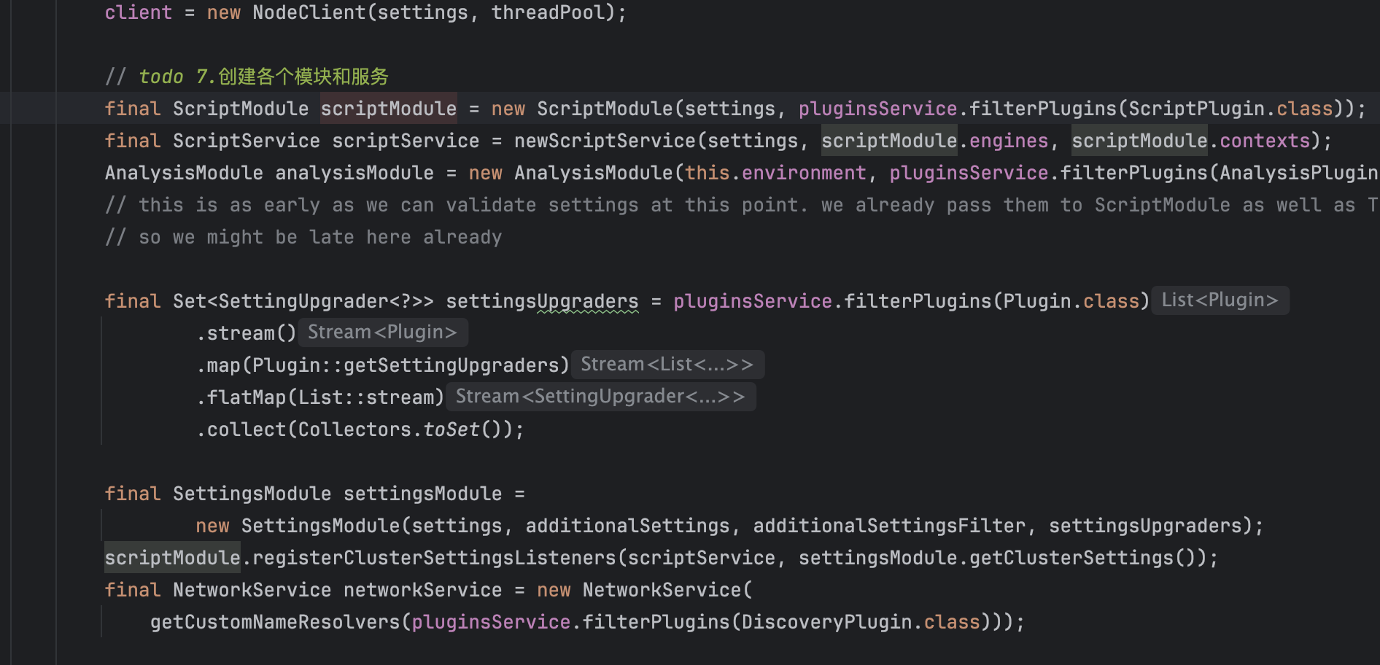Click 'ScriptPlugin' class reference
Screen dimensions: 1380x665
(x=1196, y=109)
